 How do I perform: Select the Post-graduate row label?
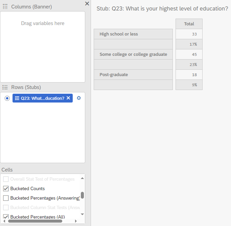click(114, 75)
